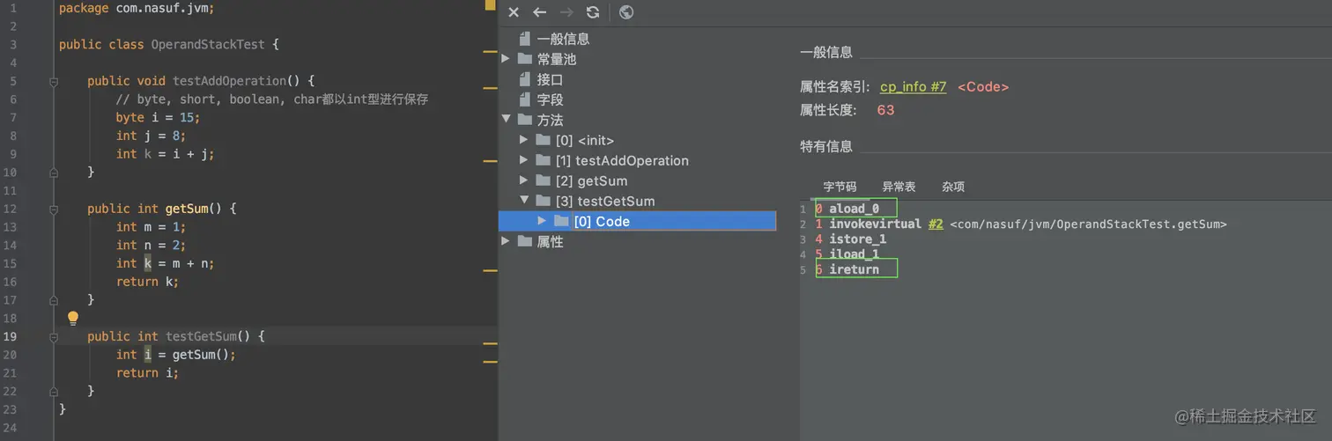The width and height of the screenshot is (1332, 441).
Task: Open the #2 constant pool link
Action: [x=936, y=224]
